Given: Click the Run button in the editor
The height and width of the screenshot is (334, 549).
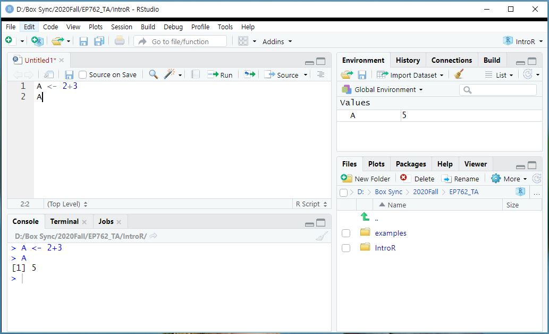Looking at the screenshot, I should [x=220, y=75].
